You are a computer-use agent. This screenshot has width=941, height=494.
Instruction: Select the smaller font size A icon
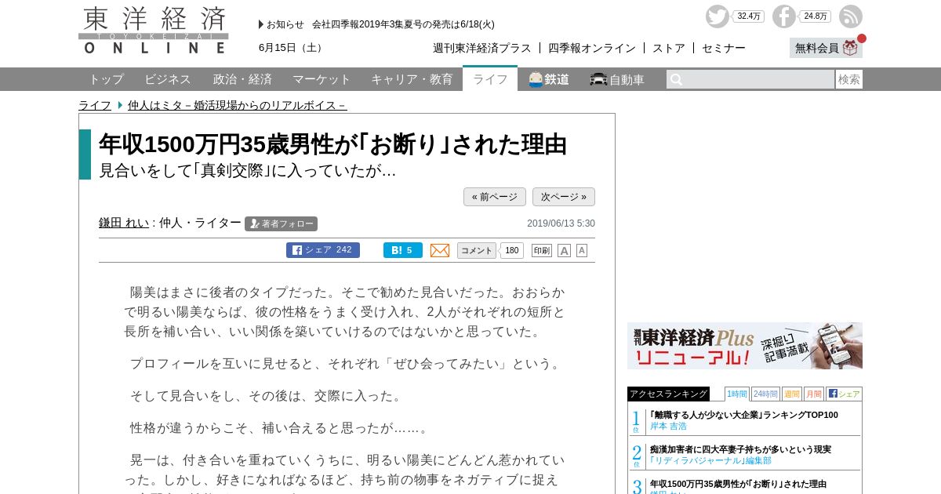(x=582, y=250)
